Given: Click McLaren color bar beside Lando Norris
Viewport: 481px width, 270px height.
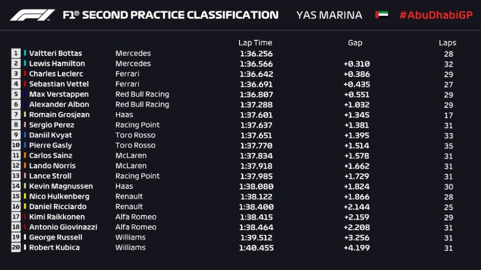Looking at the screenshot, I should click(25, 166).
